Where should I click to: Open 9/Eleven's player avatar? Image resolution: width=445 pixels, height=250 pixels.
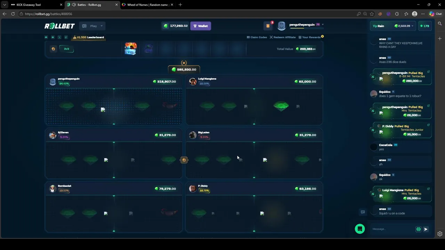pyautogui.click(x=52, y=135)
